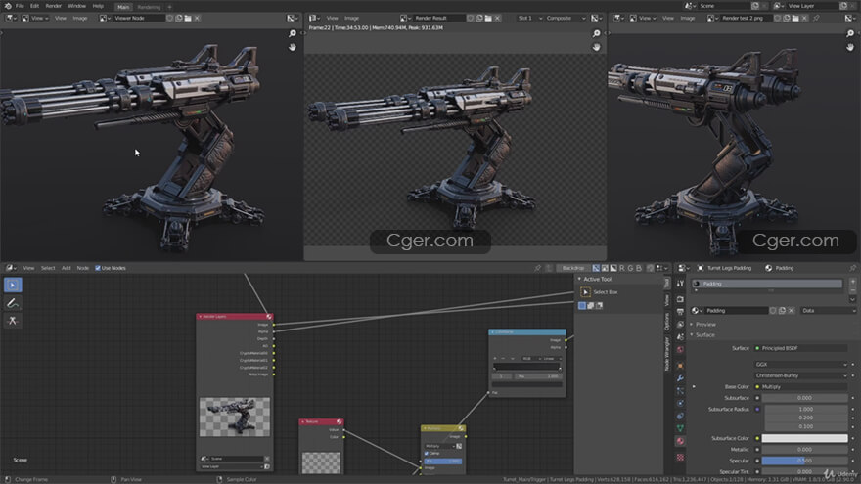Pin the node tree with pin icon

pyautogui.click(x=537, y=268)
